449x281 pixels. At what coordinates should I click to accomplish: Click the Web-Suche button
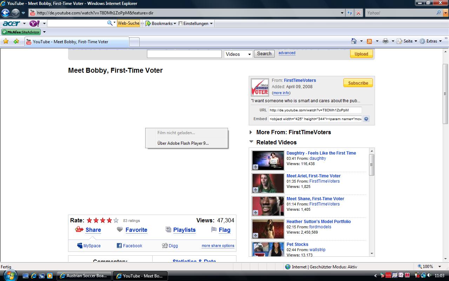pyautogui.click(x=128, y=23)
